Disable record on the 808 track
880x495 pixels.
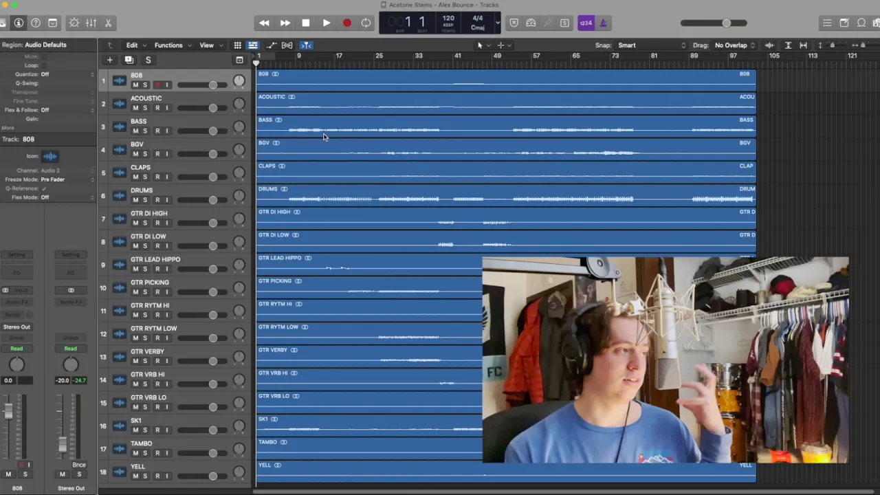tap(157, 85)
